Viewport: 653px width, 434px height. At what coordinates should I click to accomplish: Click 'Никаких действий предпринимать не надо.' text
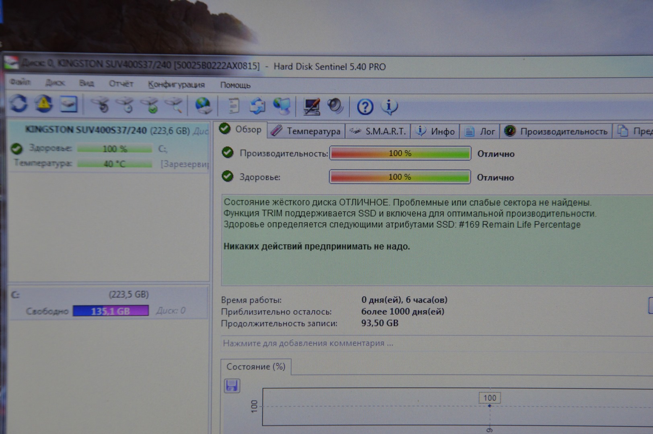(317, 246)
